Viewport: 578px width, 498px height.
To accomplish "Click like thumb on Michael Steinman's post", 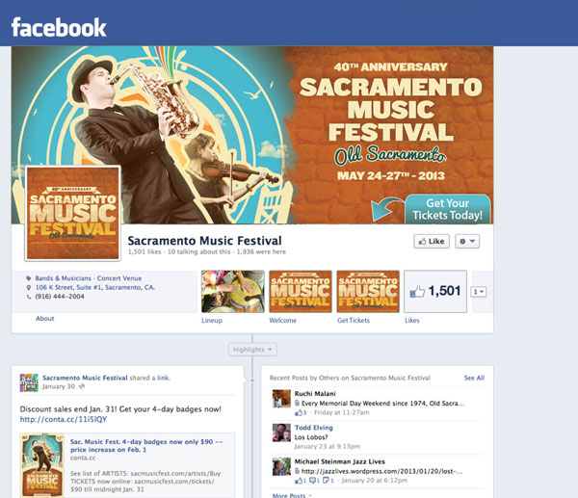I will point(299,481).
